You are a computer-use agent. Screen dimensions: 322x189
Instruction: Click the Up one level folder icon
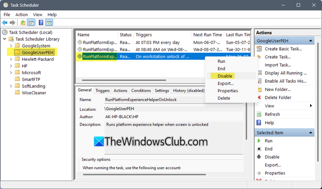23,22
